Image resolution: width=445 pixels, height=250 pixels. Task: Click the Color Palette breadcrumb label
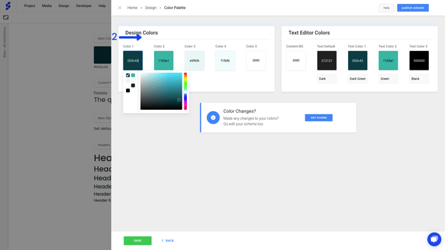175,8
